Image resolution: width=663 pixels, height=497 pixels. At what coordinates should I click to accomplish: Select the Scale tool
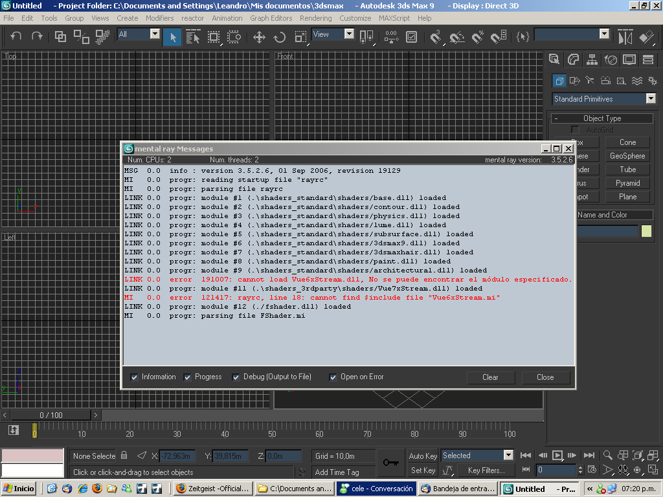[x=300, y=37]
